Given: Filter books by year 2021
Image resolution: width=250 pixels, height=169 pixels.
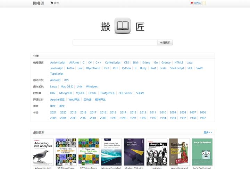Looking at the screenshot, I should click(53, 112).
